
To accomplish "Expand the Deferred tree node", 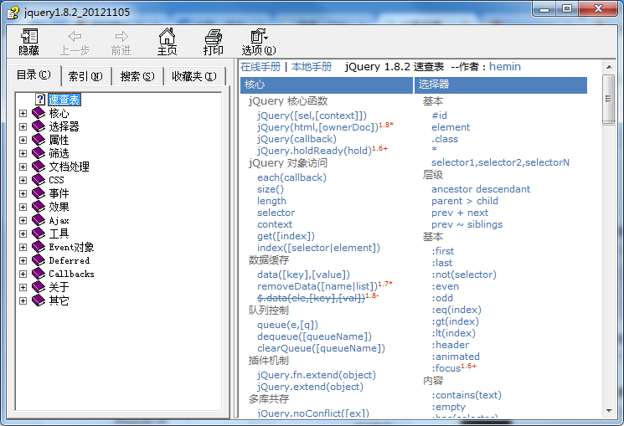I will tap(23, 260).
